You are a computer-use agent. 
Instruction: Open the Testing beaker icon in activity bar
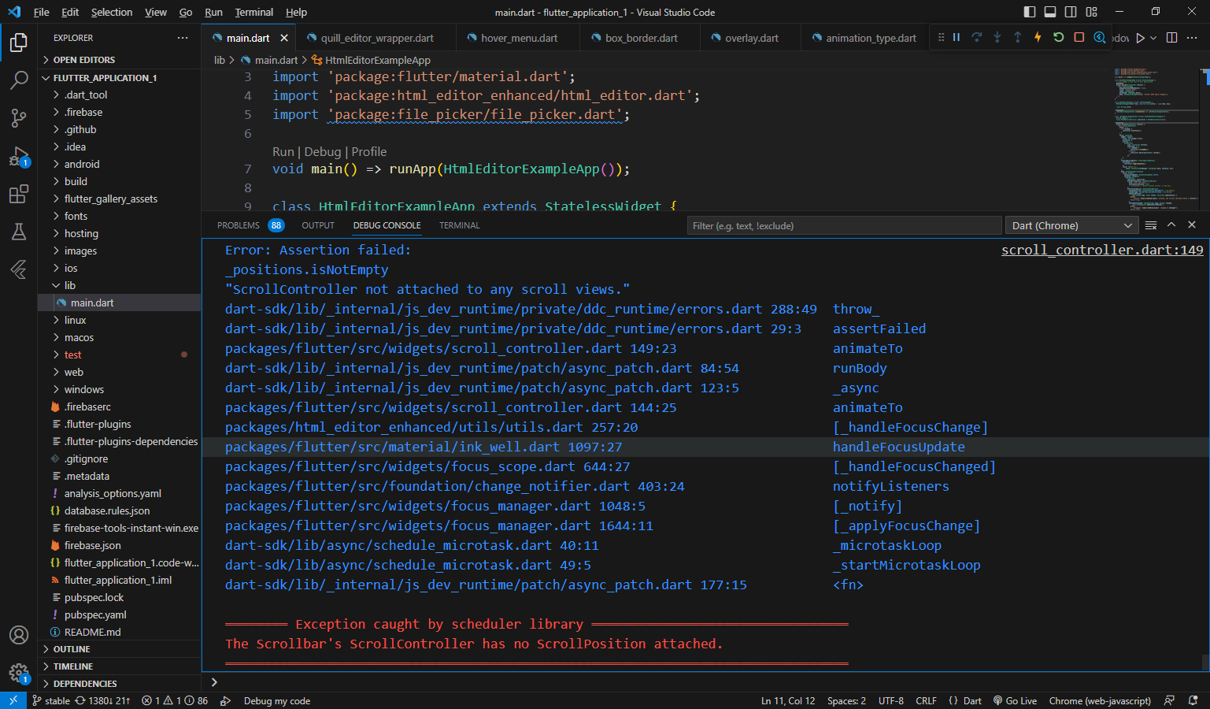point(19,232)
